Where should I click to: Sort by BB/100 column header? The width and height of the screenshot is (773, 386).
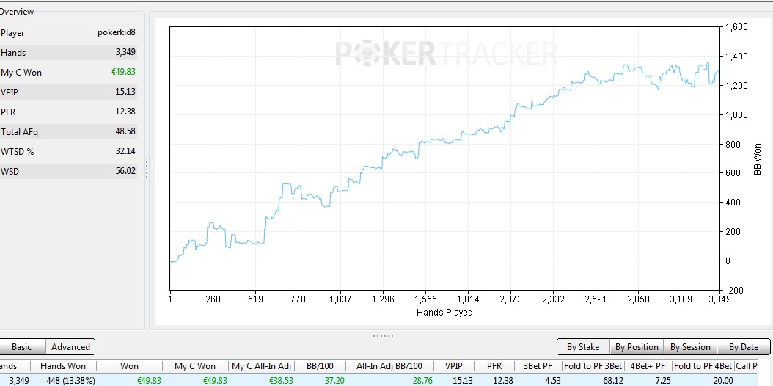pos(320,365)
